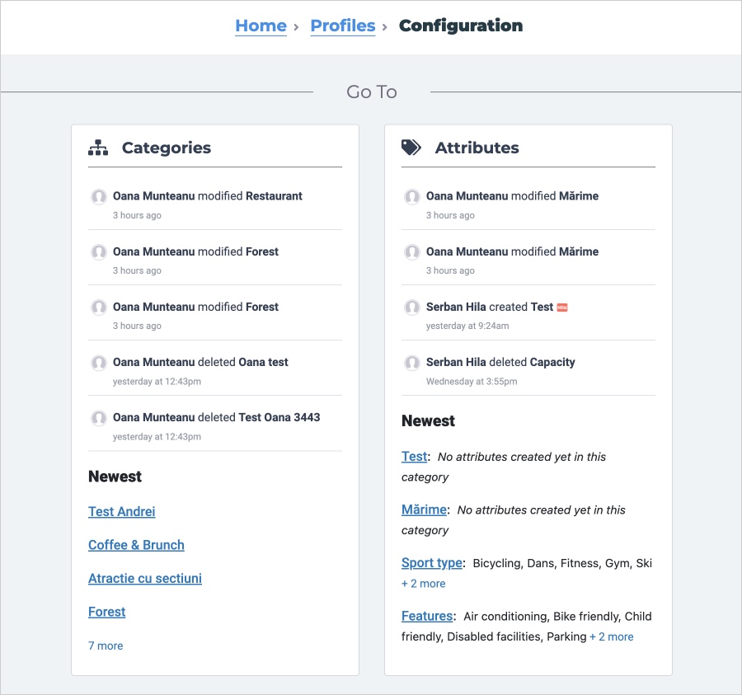Viewport: 742px width, 695px height.
Task: Expand '+ 2 more' after Parking features
Action: 612,636
